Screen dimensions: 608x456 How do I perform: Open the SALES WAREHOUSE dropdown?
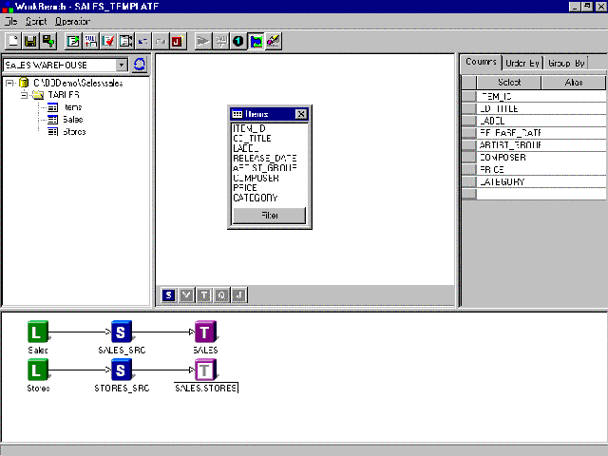pos(122,65)
